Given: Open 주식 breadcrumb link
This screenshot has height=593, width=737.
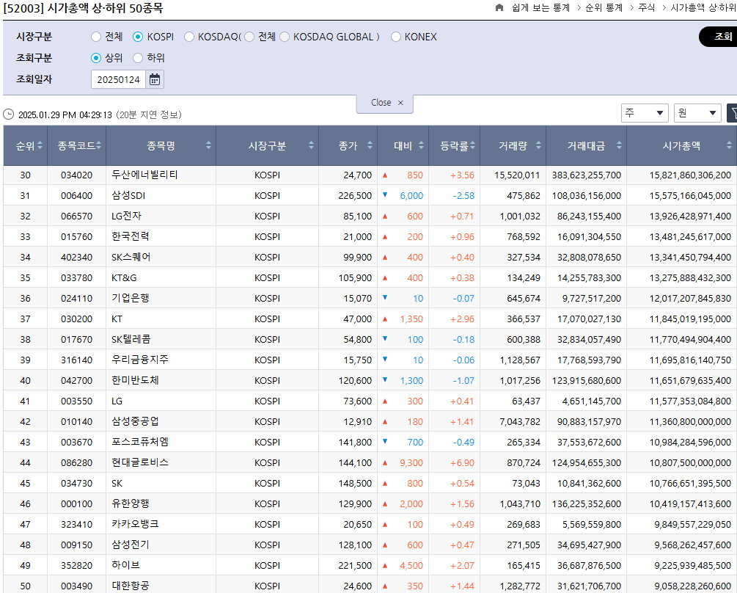Looking at the screenshot, I should tap(646, 7).
